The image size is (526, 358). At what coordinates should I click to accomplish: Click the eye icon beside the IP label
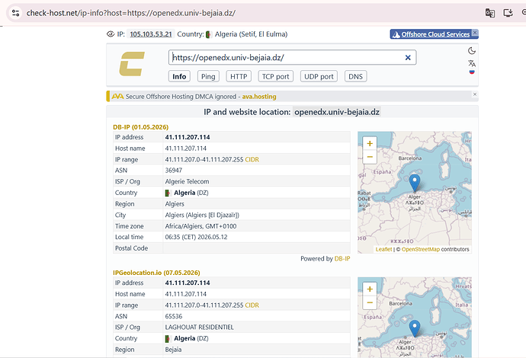point(111,34)
